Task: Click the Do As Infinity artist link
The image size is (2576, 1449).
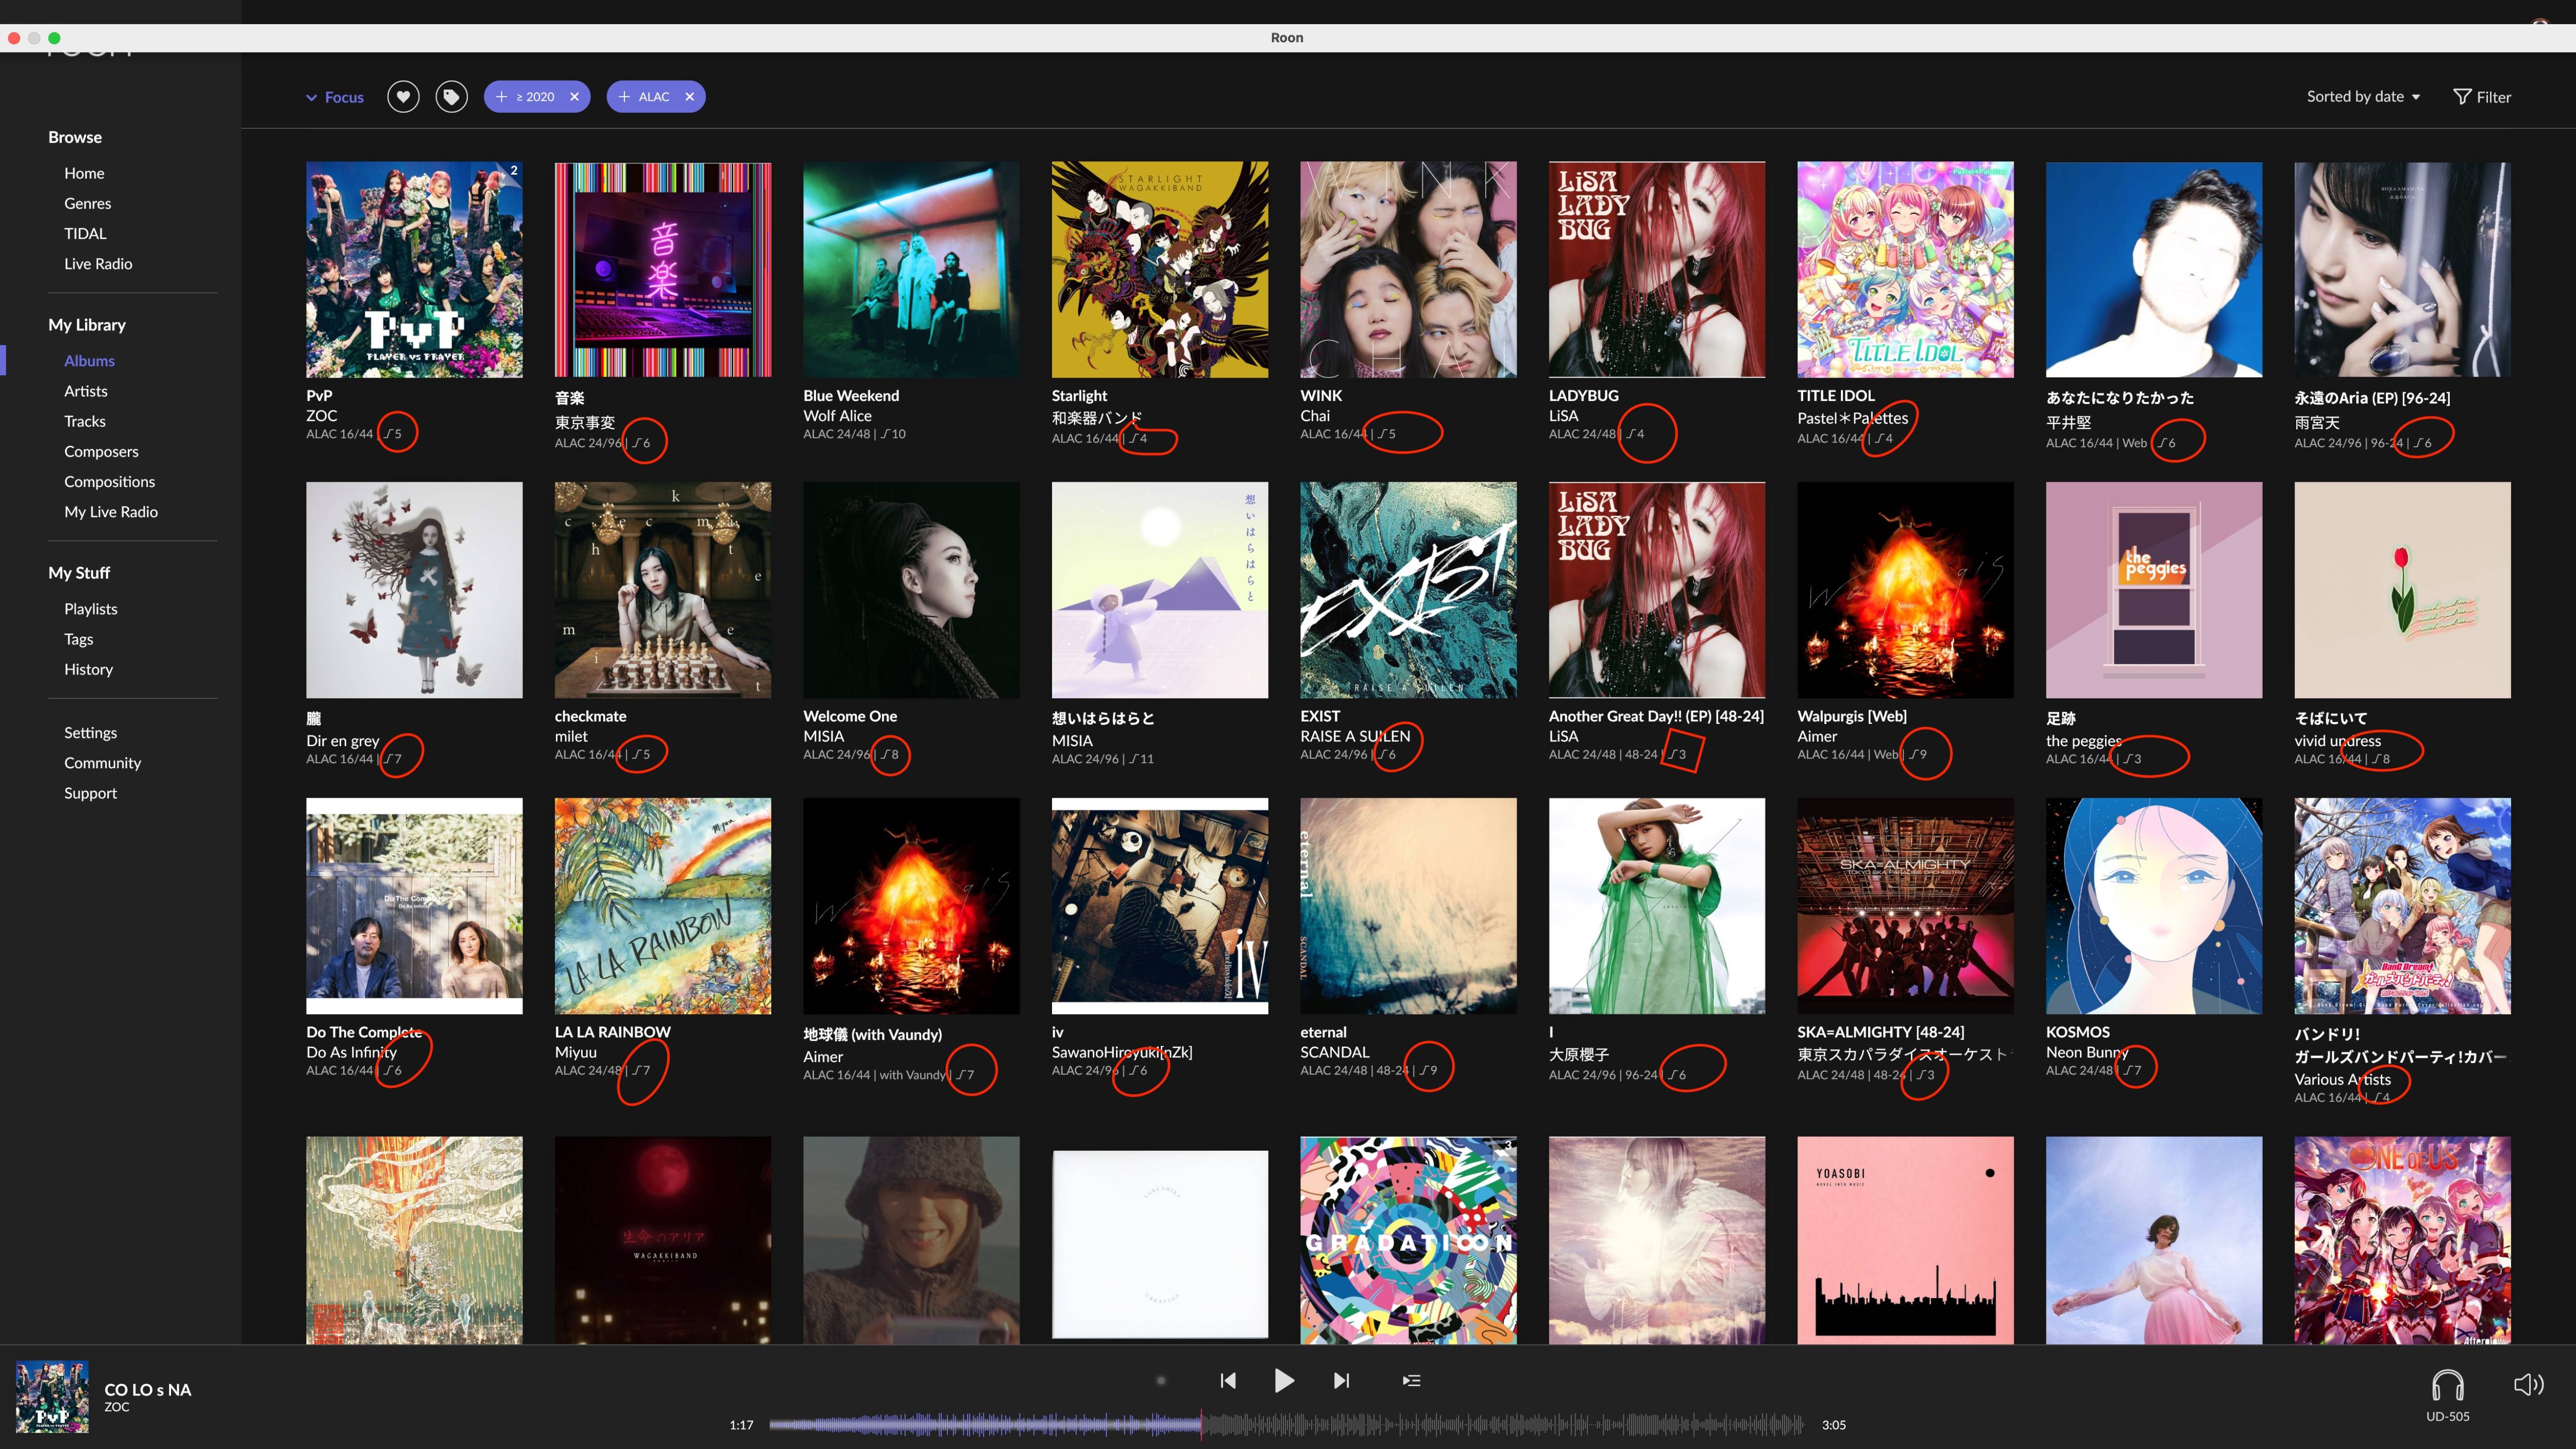Action: (x=352, y=1052)
